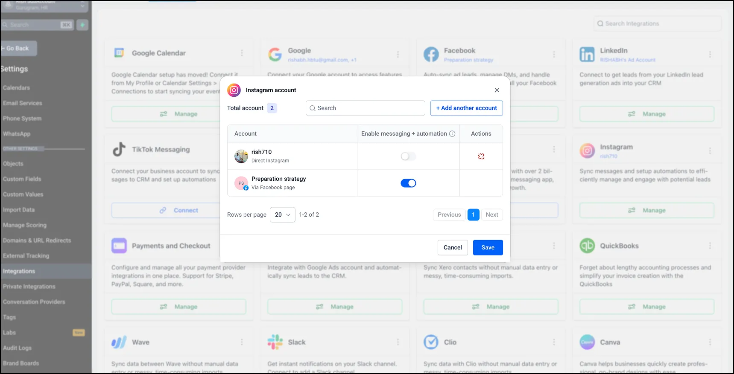
Task: Click the Actions column header
Action: coord(481,133)
